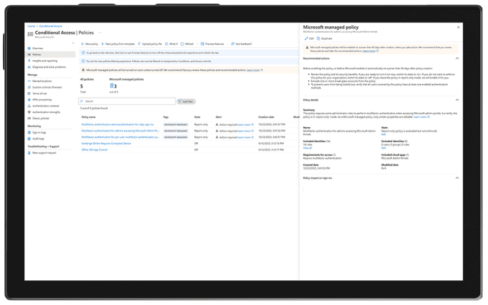Image resolution: width=488 pixels, height=305 pixels.
Task: Open Office 365 App Control policy
Action: pyautogui.click(x=94, y=150)
